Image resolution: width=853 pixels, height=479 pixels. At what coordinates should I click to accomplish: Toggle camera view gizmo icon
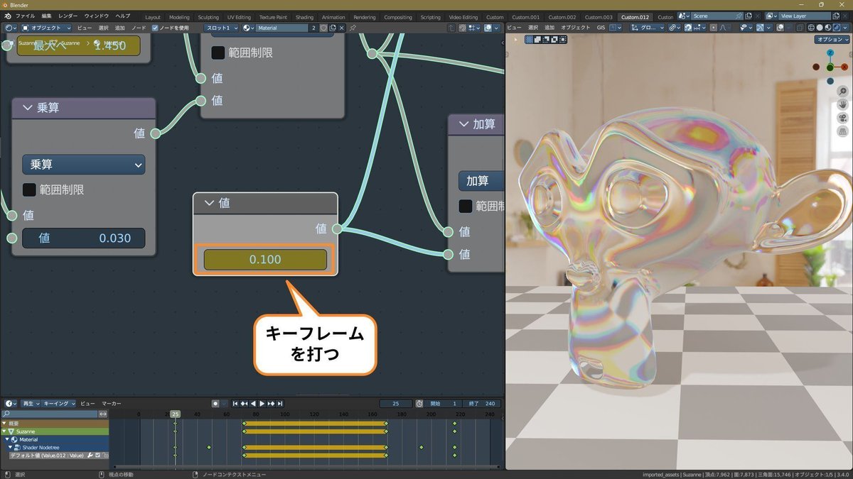842,118
